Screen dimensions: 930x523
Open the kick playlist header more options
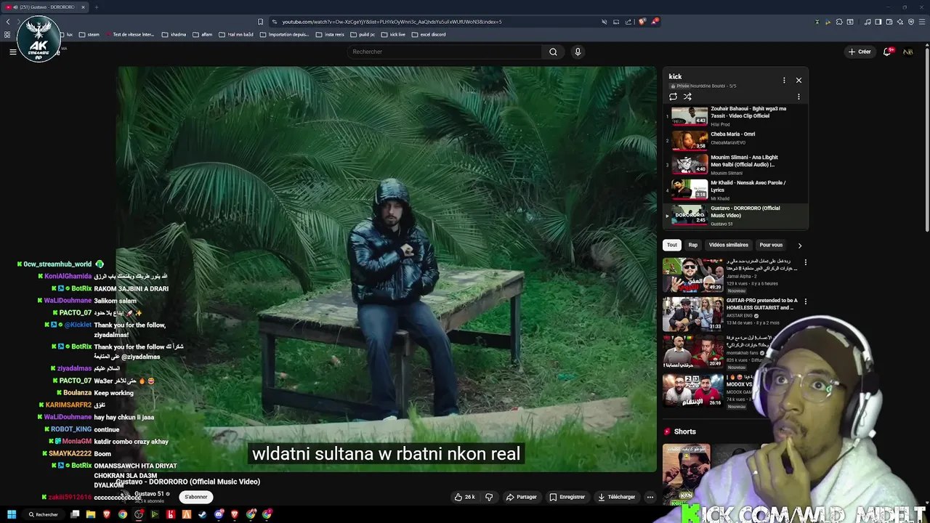coord(784,80)
